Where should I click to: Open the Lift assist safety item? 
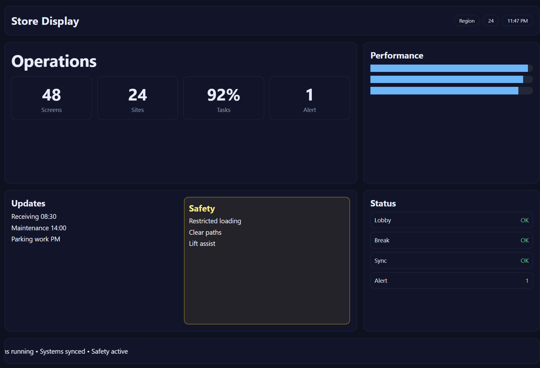coord(202,244)
